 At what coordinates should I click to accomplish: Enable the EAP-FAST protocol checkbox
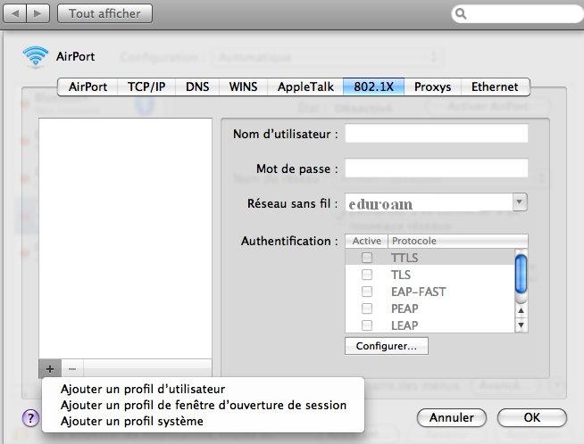(x=367, y=292)
